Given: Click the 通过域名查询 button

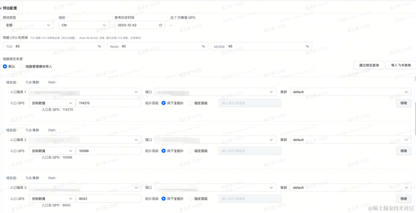Looking at the screenshot, I should click(369, 65).
